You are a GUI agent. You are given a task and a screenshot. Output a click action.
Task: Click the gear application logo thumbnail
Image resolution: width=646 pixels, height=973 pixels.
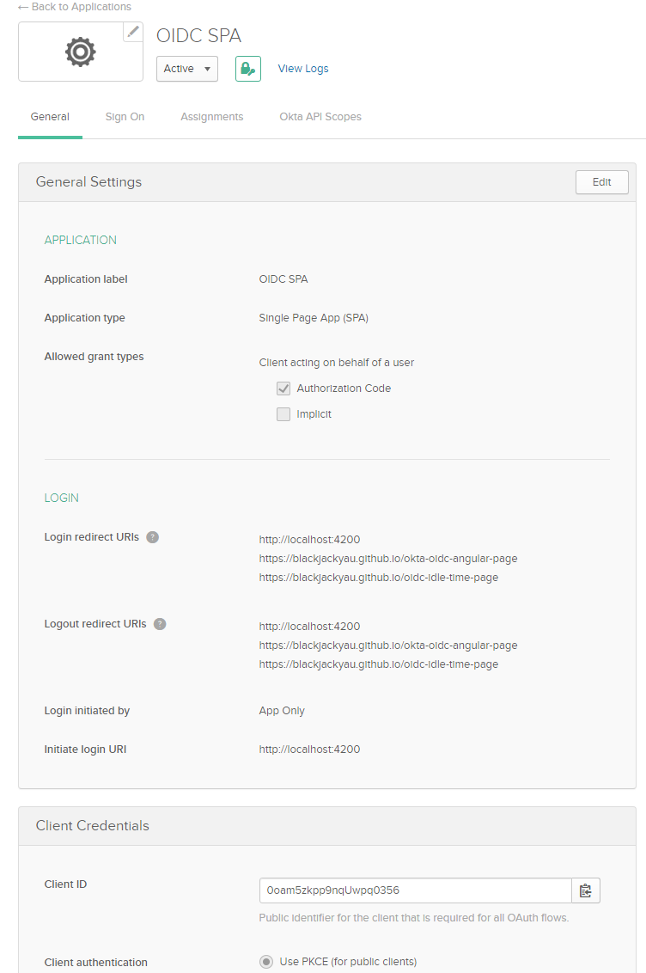81,52
